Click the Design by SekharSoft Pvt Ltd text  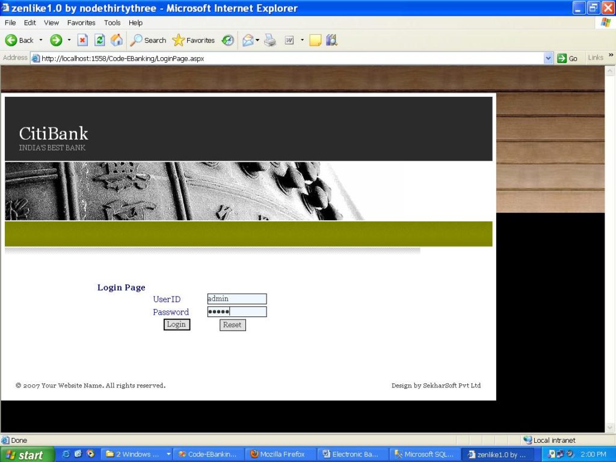tap(436, 386)
